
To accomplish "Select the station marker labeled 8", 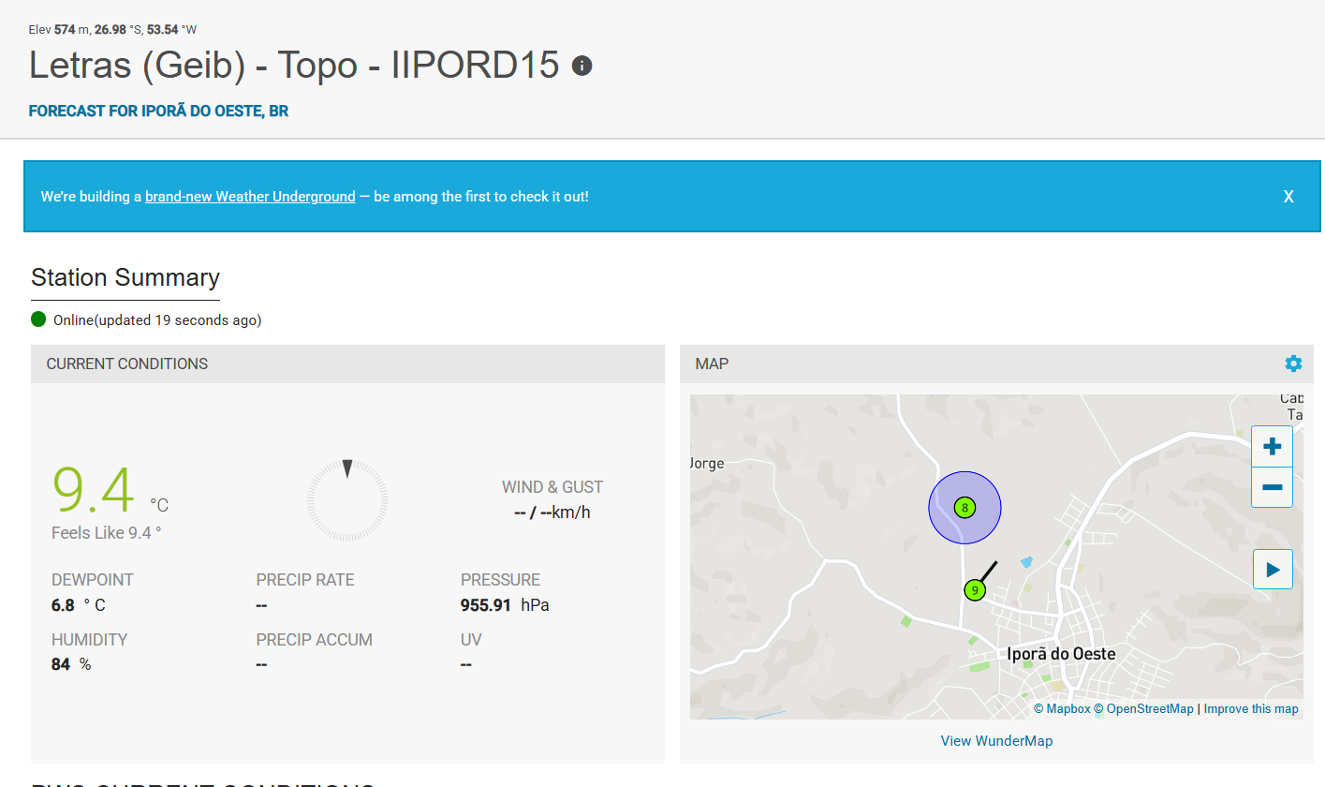I will coord(964,508).
